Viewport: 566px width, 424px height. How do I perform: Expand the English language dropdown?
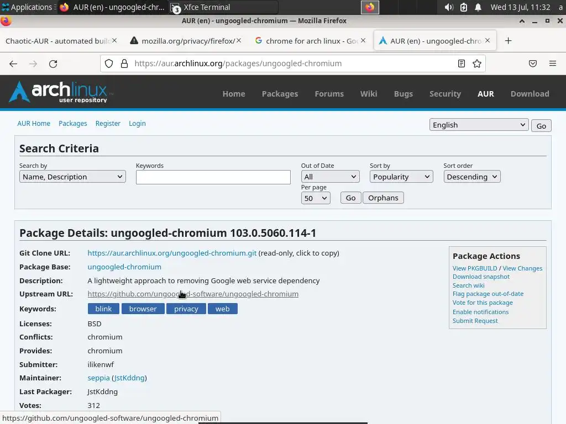[x=479, y=125]
